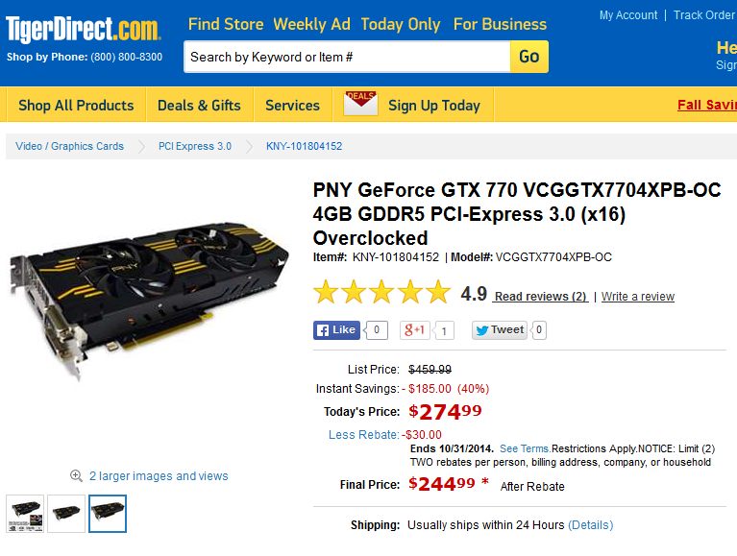Open the Deals & Gifts menu
The height and width of the screenshot is (556, 737).
[199, 106]
